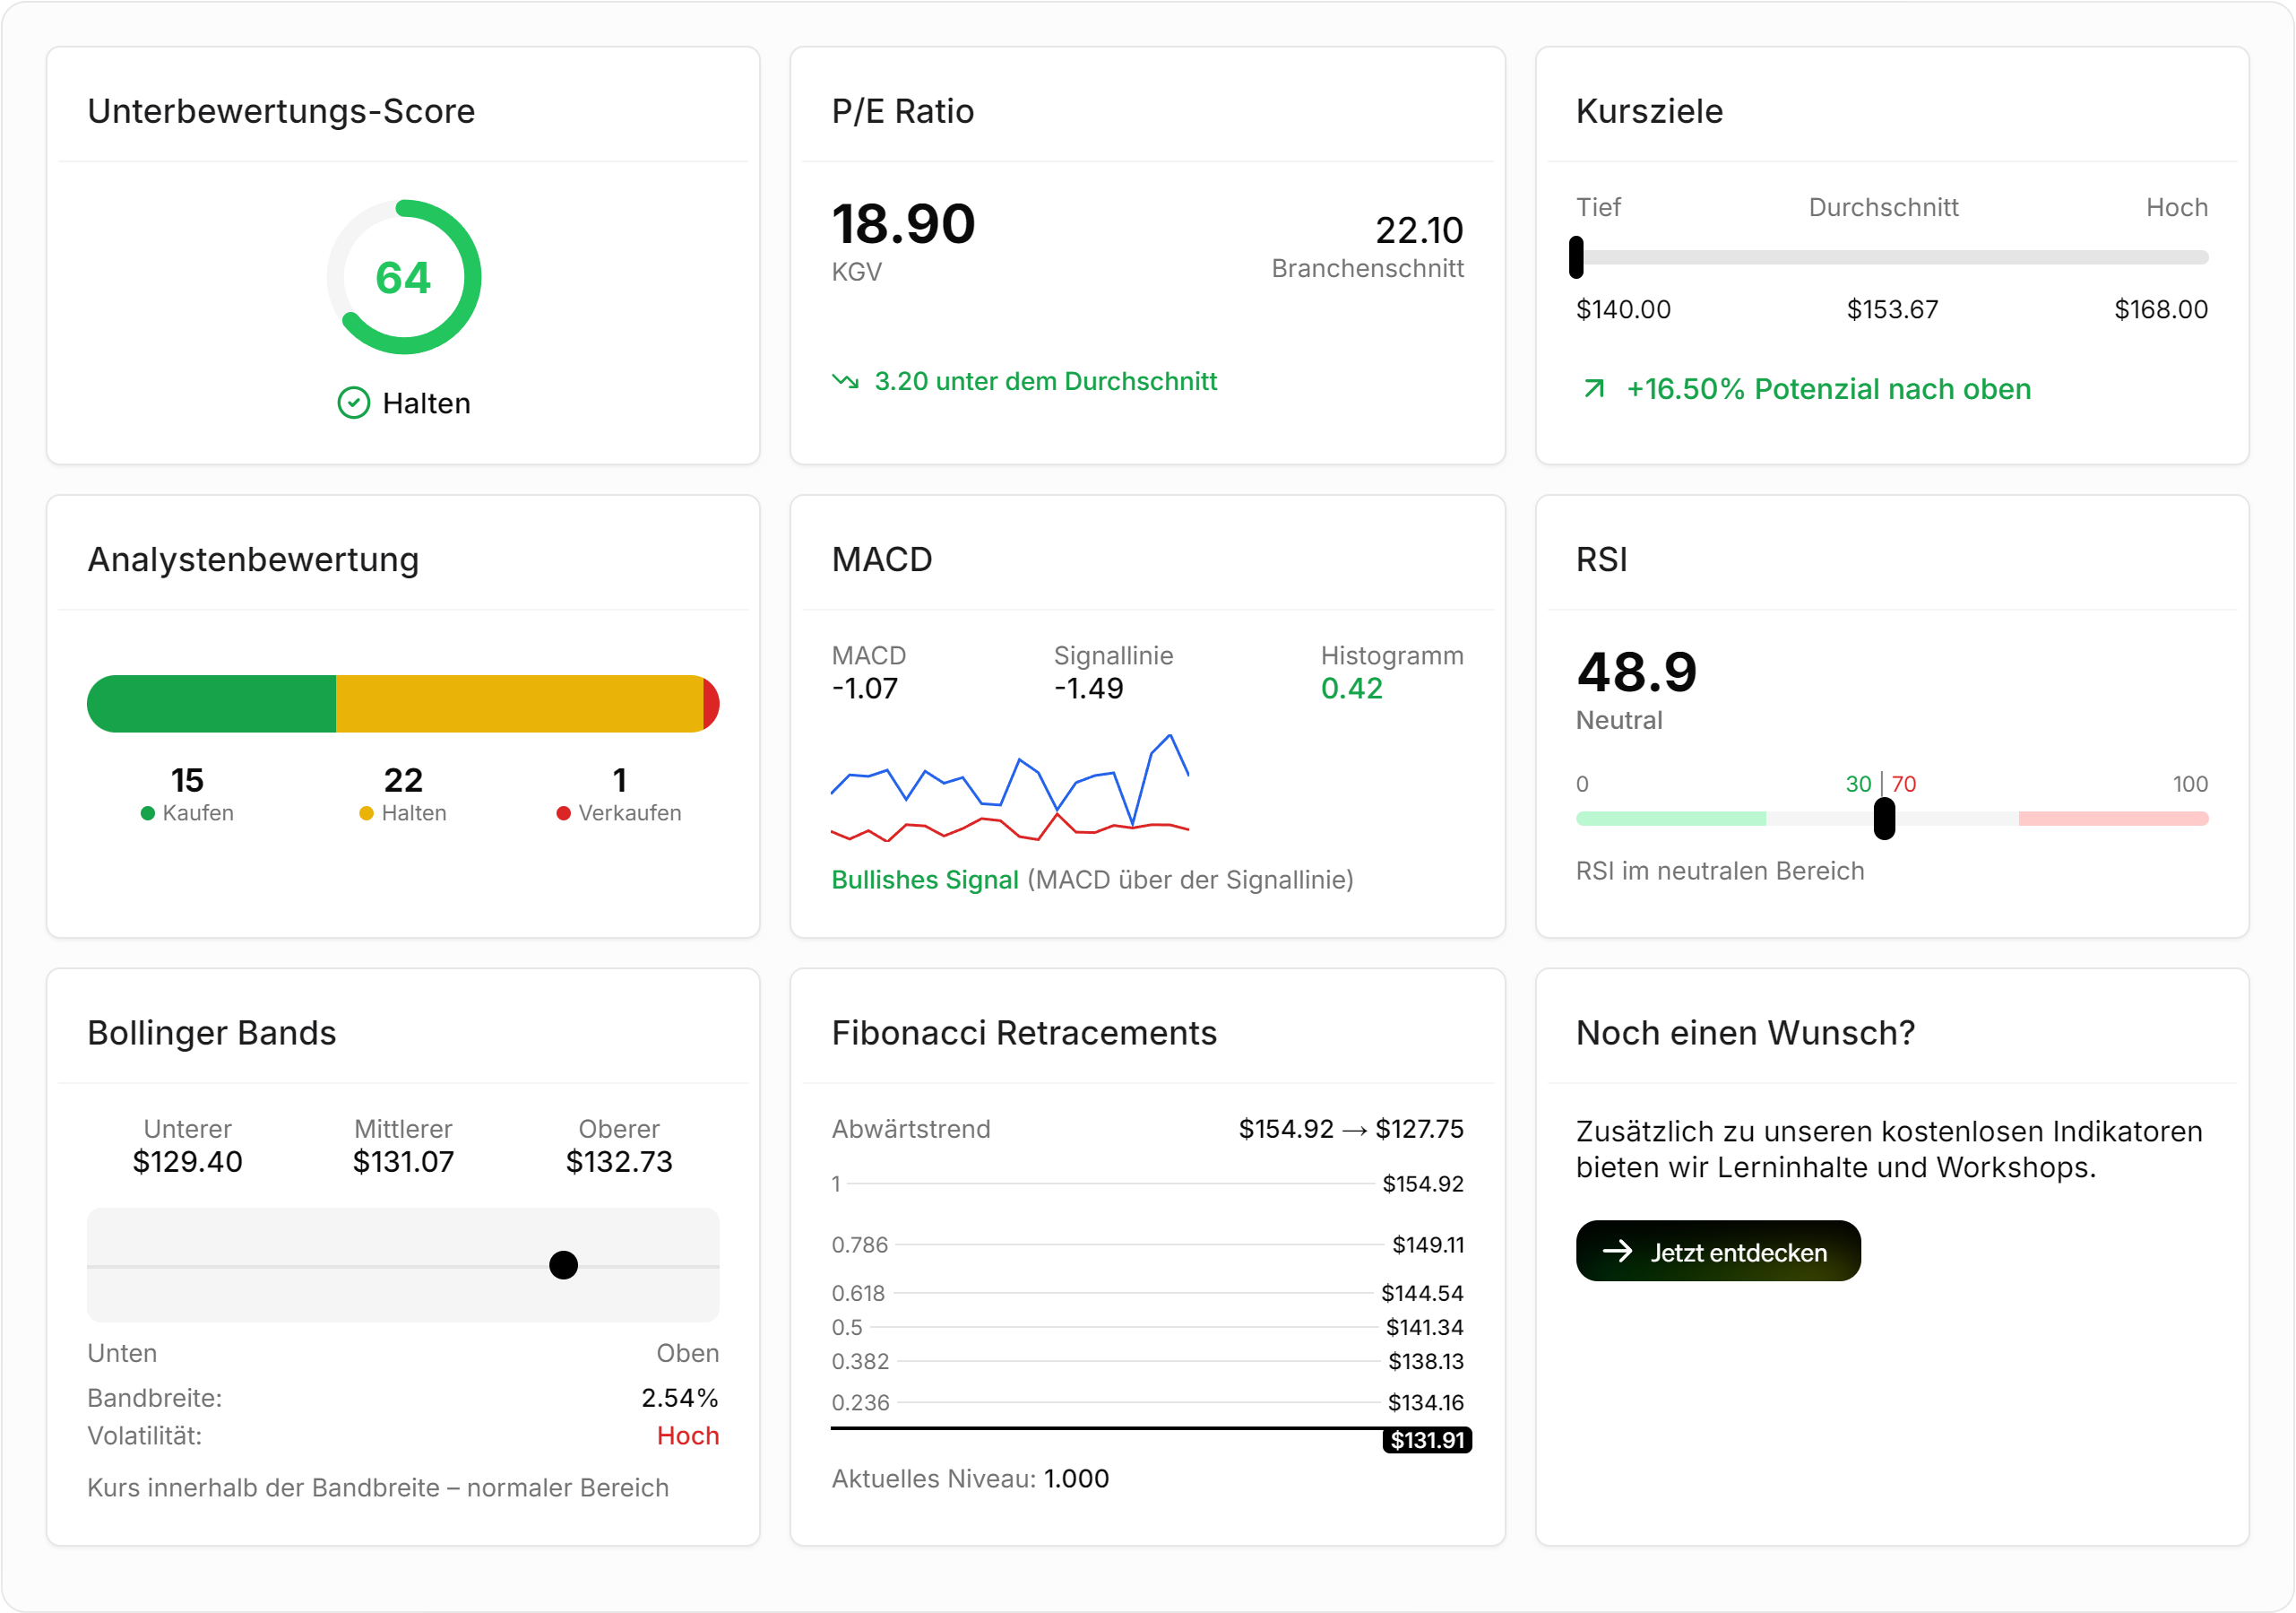2296x1613 pixels.
Task: Click the 0.786 Fibonacci level $149.11
Action: pyautogui.click(x=1427, y=1244)
